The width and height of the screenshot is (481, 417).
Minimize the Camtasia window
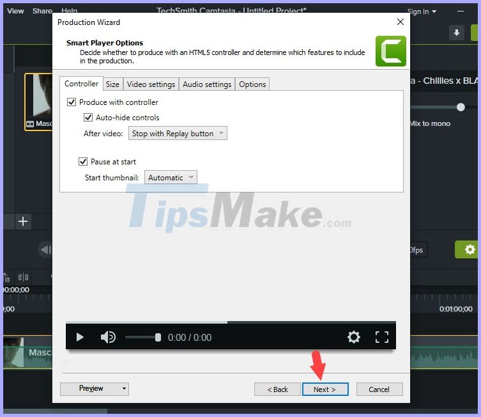pos(461,12)
